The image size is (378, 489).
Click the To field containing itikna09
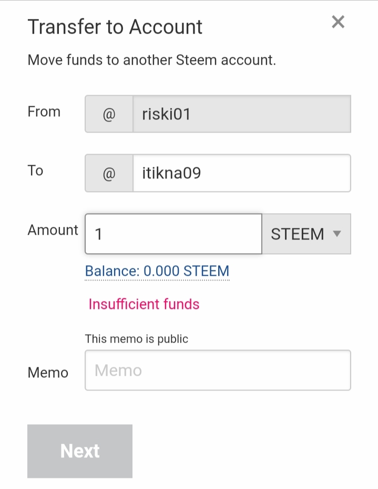(x=241, y=173)
